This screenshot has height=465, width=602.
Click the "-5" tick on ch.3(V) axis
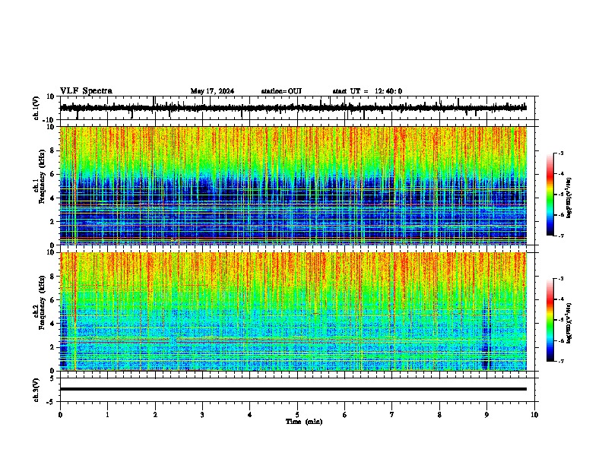point(51,402)
